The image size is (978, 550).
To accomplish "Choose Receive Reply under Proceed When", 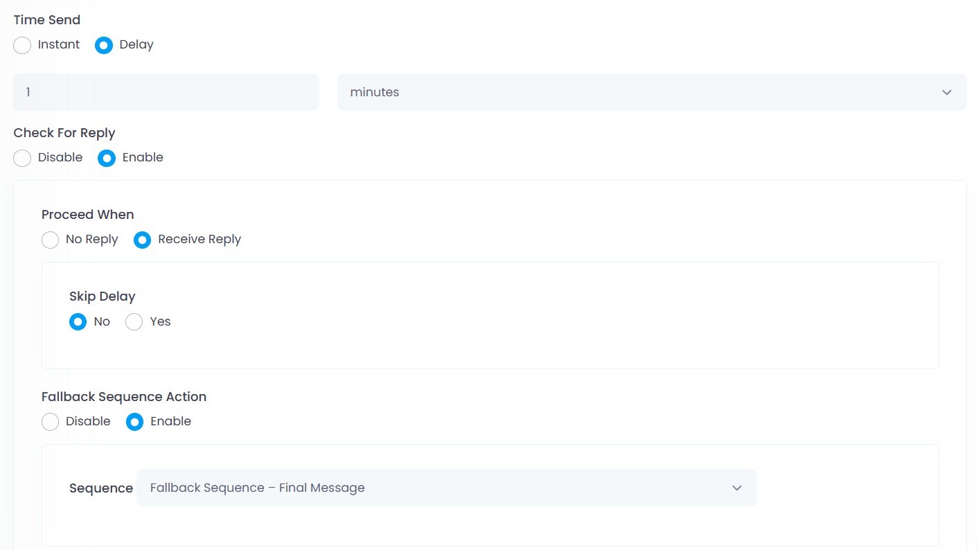I will click(x=142, y=240).
